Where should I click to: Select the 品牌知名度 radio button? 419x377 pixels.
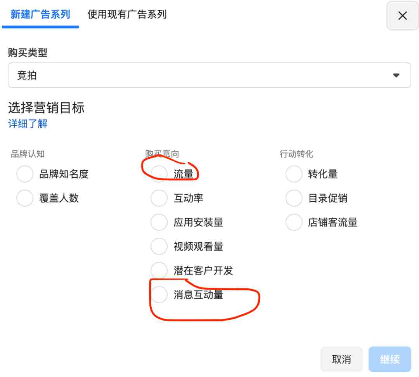coord(25,174)
